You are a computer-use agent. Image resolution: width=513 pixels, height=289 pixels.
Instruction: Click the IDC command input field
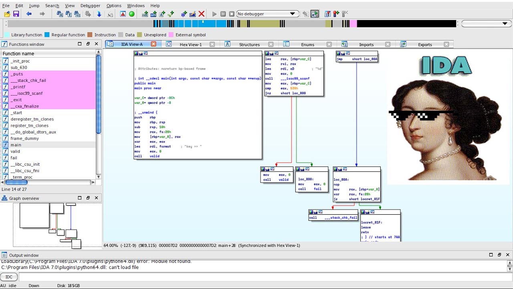click(266, 277)
